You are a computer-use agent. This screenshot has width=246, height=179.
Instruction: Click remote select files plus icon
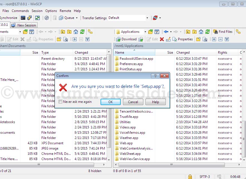214,39
